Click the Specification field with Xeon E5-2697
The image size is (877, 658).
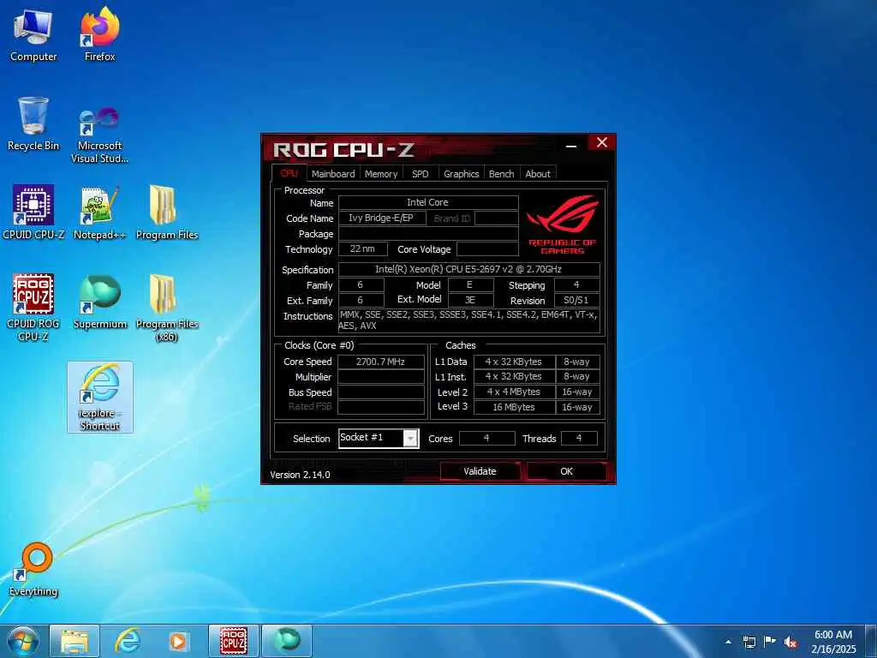(x=468, y=269)
